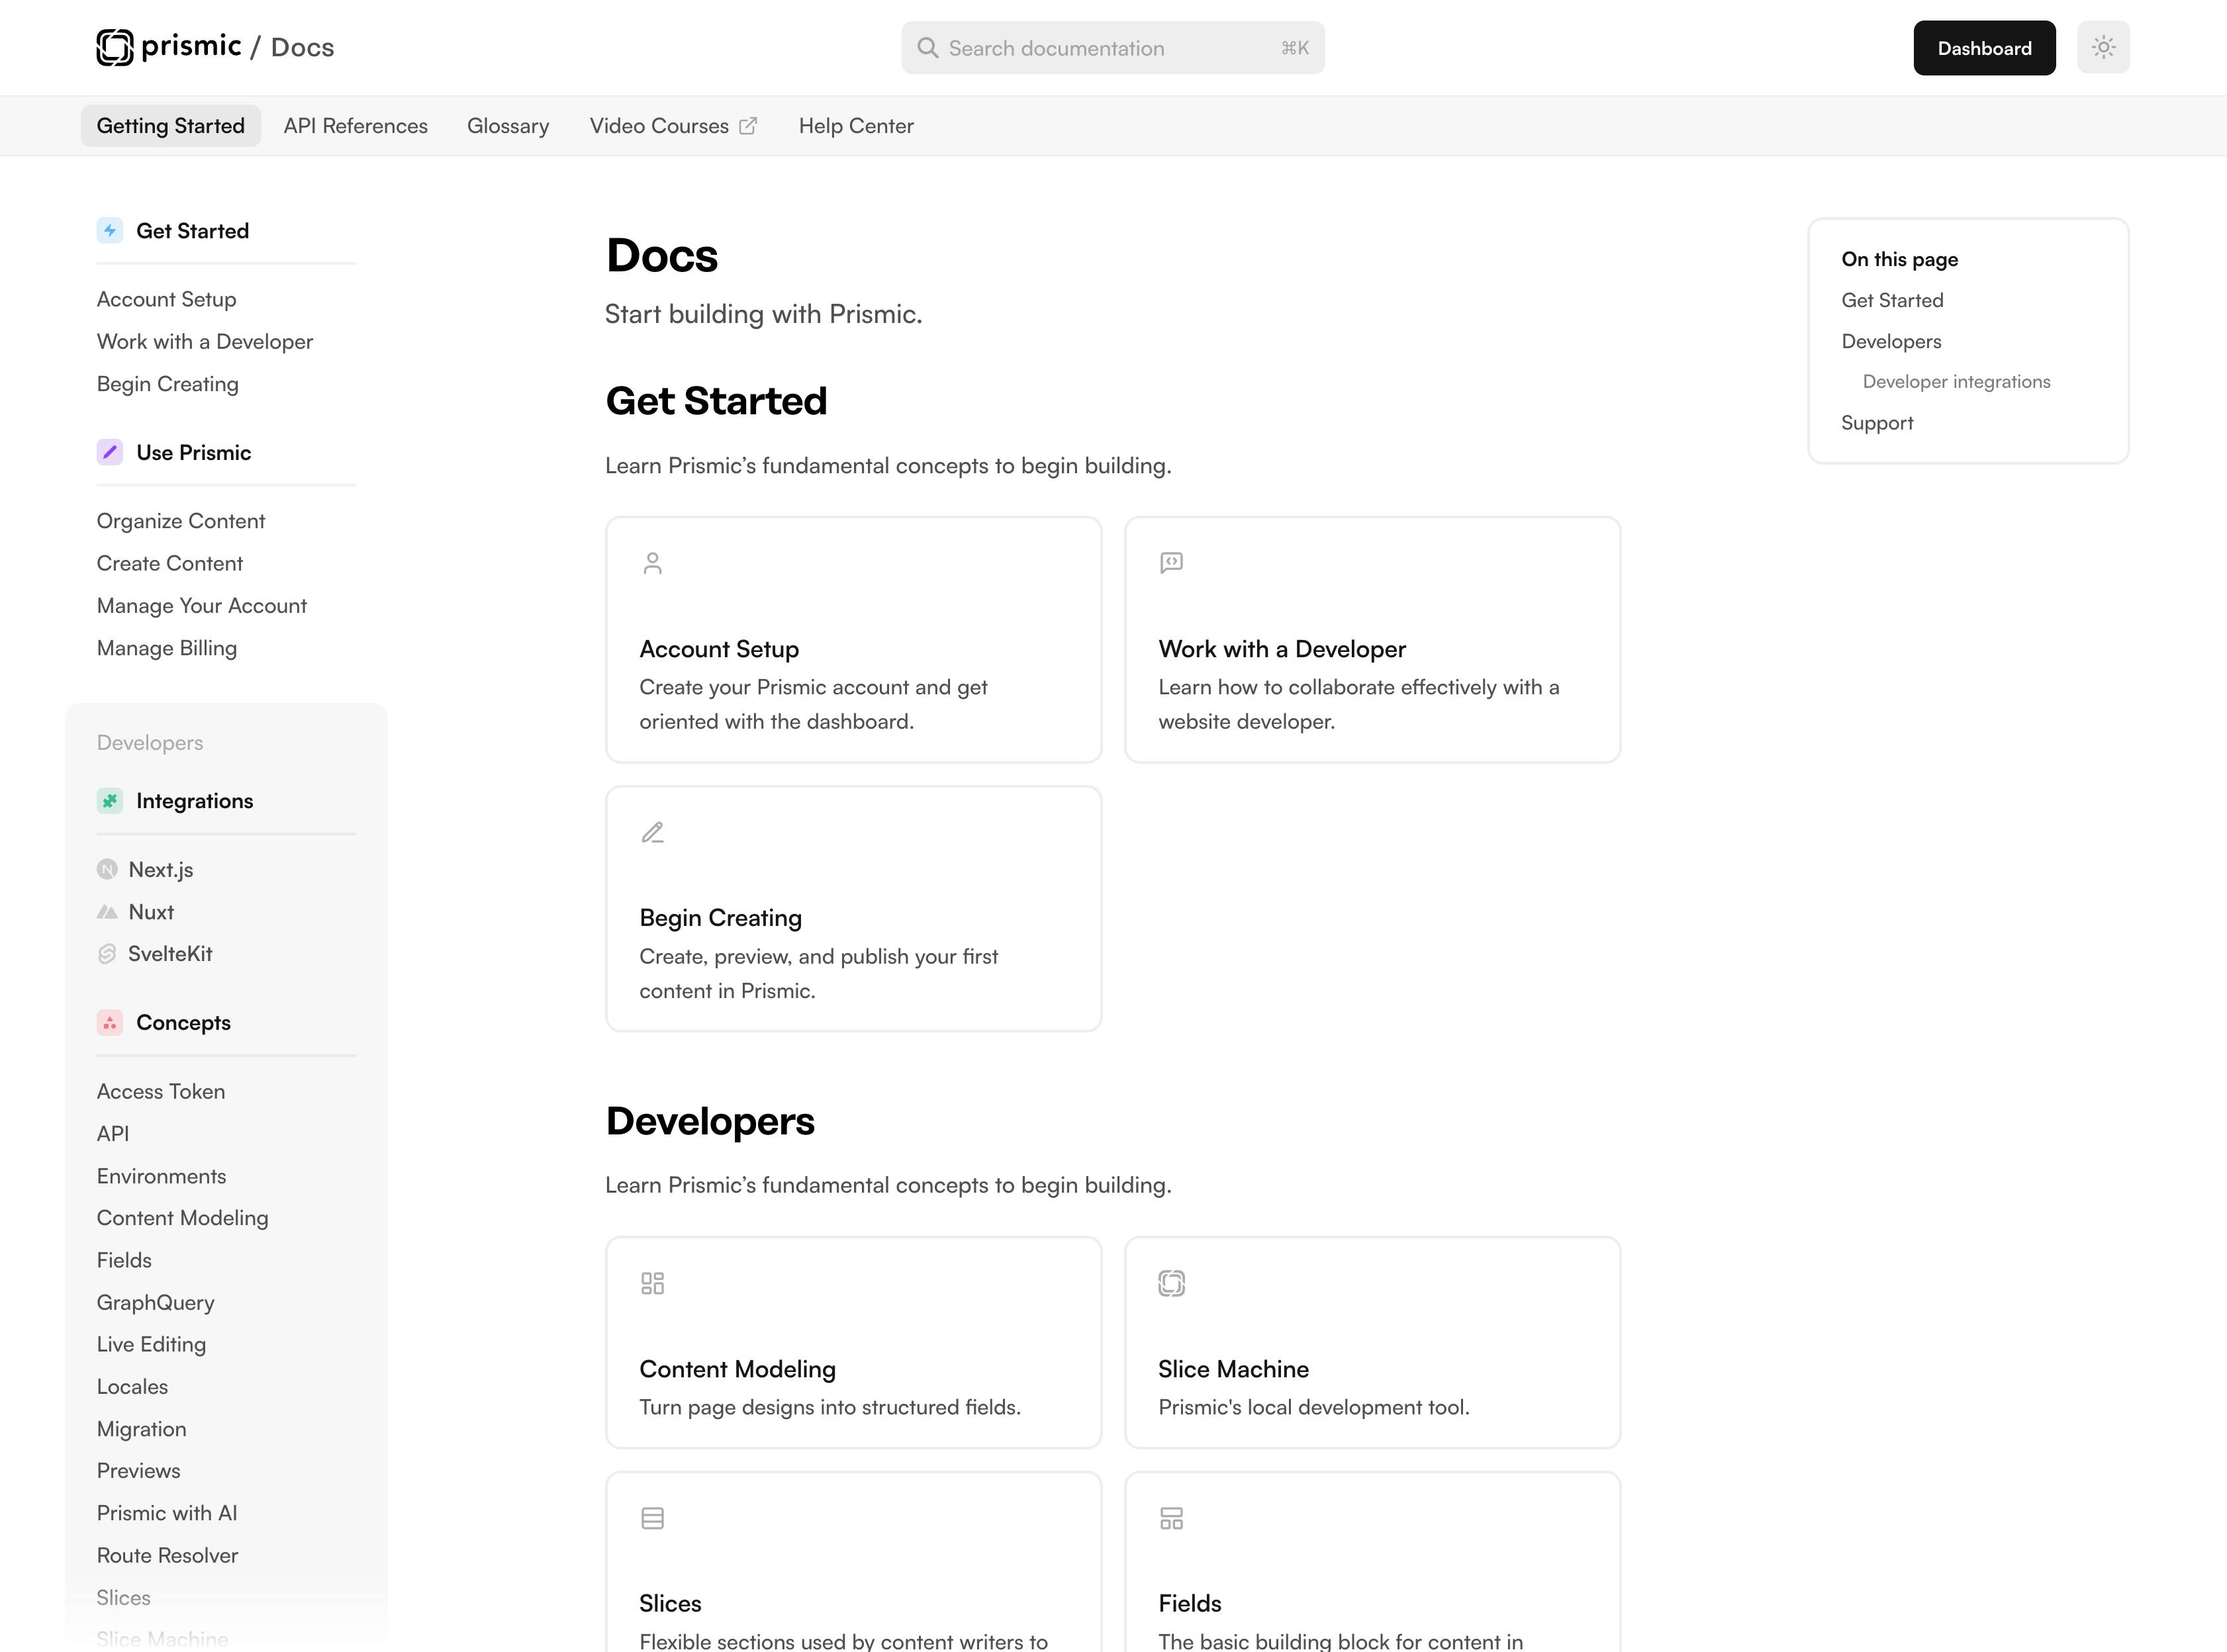Click the red Concepts section icon

(x=110, y=1022)
